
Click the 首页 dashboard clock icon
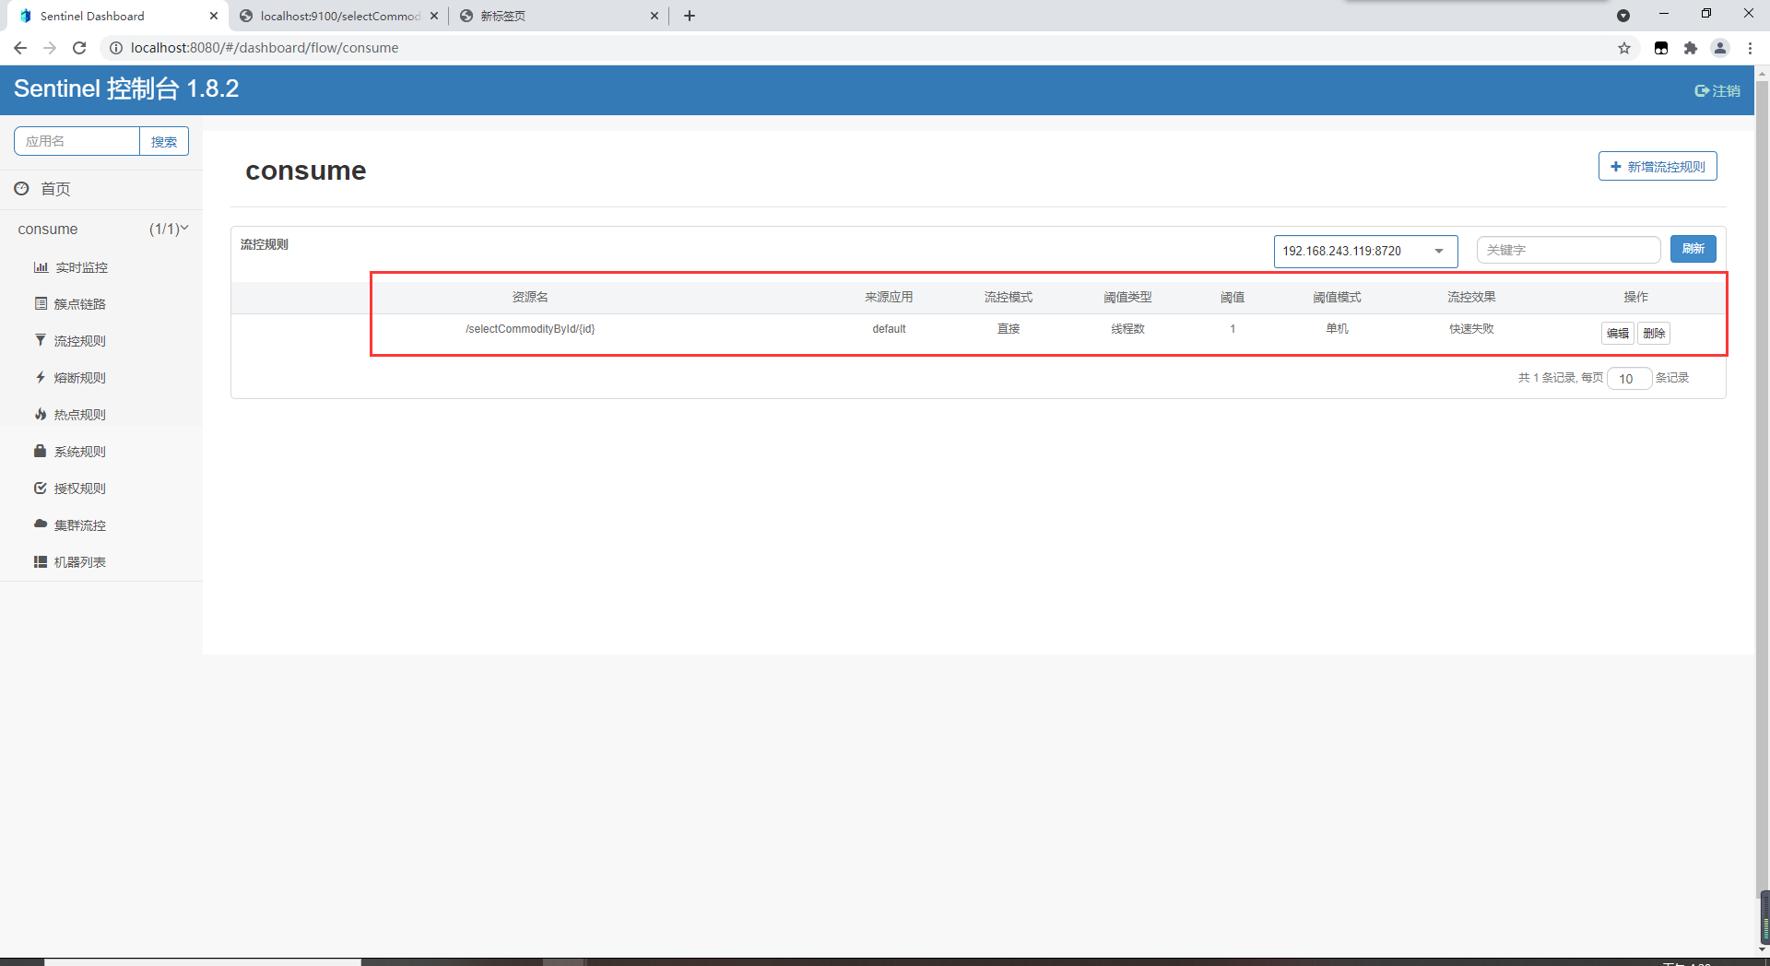pos(21,188)
